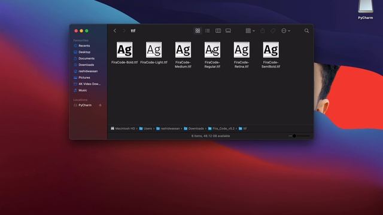Switch to icon view
This screenshot has width=383, height=215.
point(197,30)
